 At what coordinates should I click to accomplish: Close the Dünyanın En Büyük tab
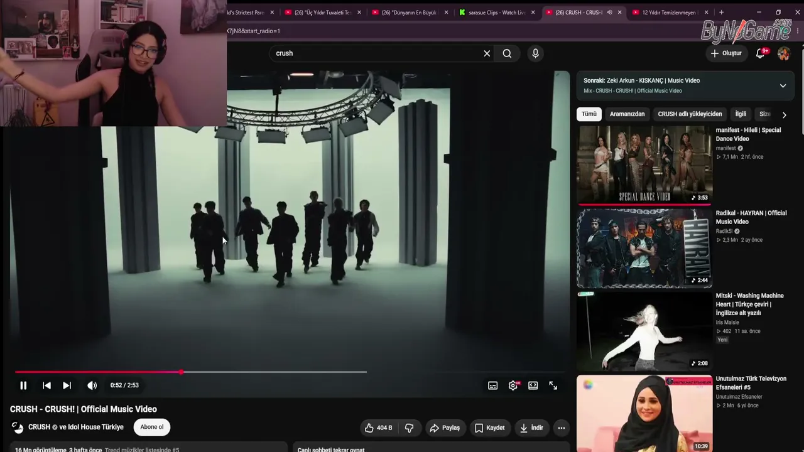point(445,13)
